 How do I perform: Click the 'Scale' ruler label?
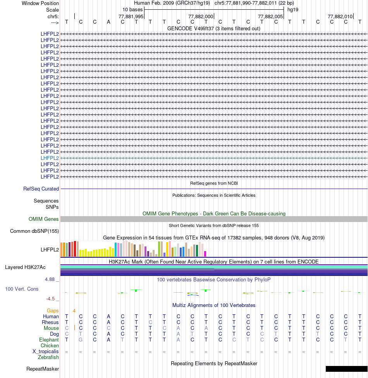click(52, 10)
